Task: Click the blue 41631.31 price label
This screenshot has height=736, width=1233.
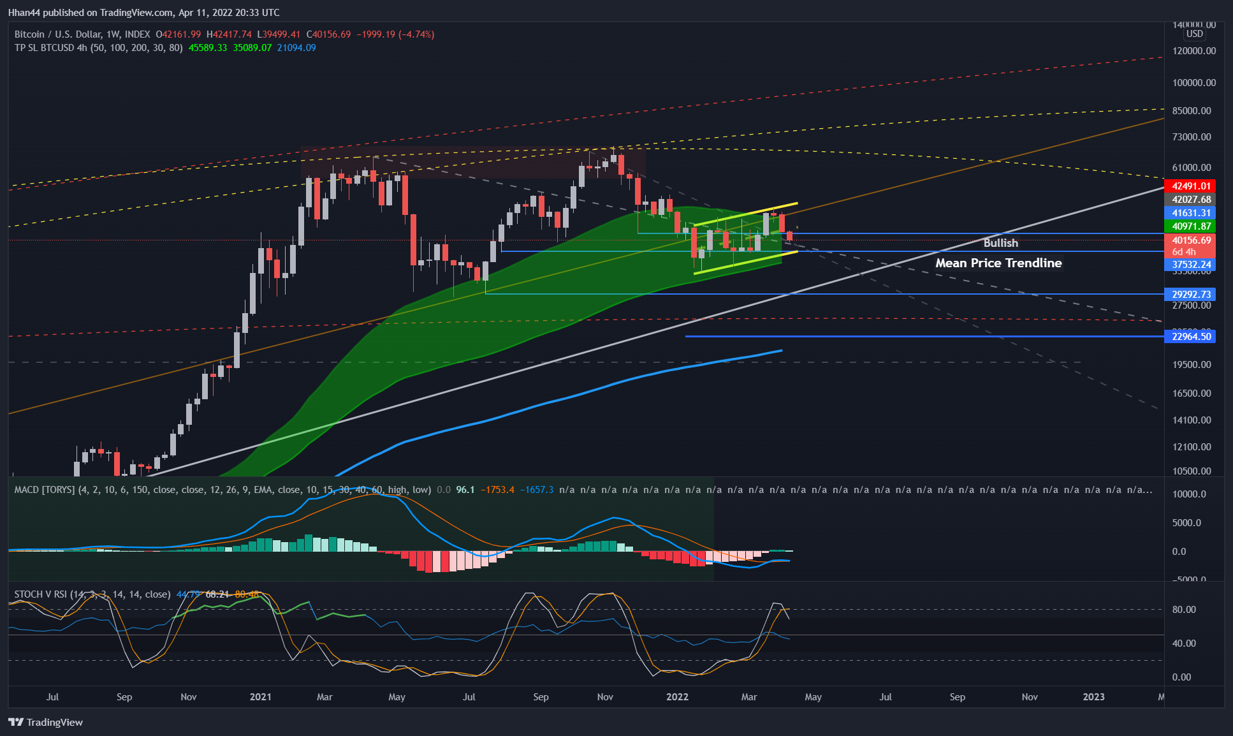Action: (1190, 213)
